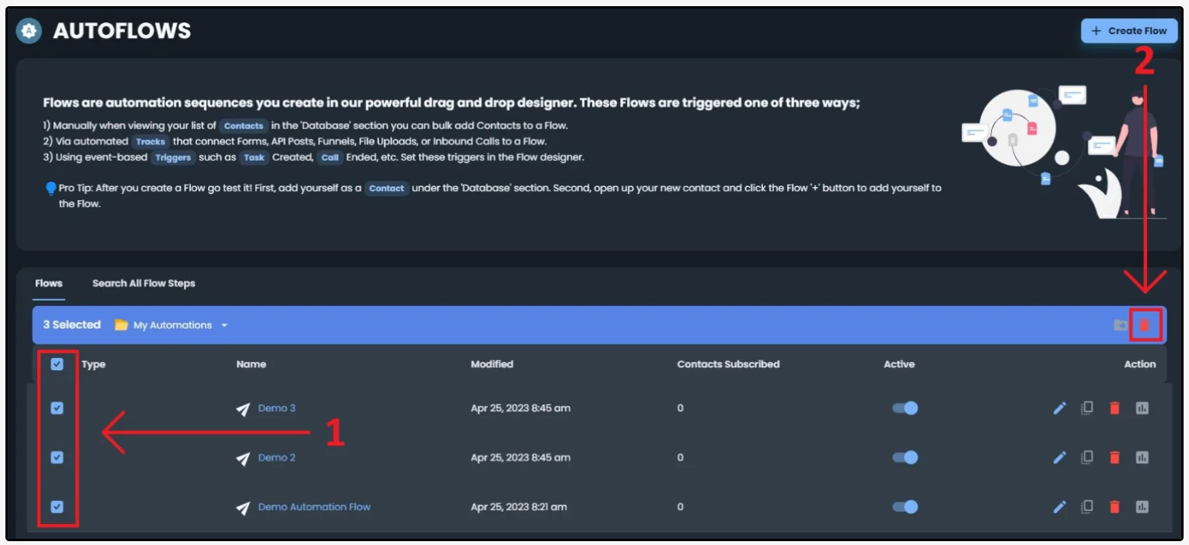This screenshot has height=545, width=1189.
Task: Click the Autoflows gear logo icon
Action: (29, 31)
